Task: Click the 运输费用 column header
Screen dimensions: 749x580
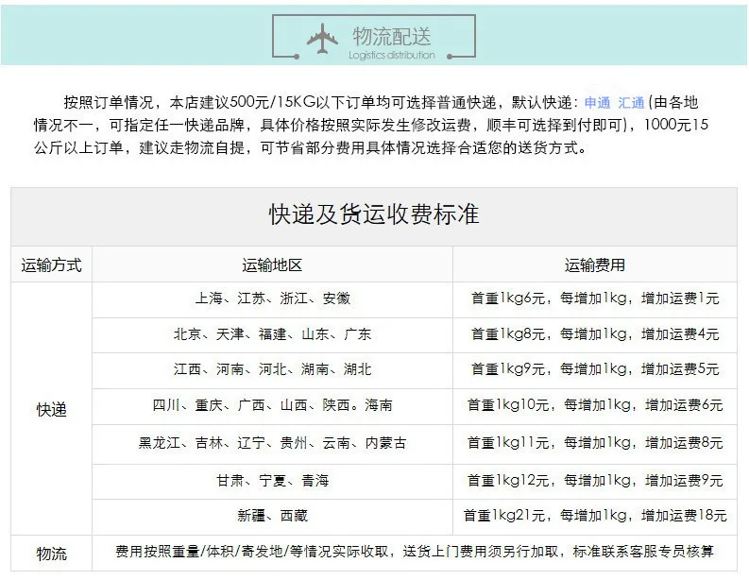Action: click(595, 264)
